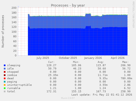Click the 'Min:' column header

76,62
